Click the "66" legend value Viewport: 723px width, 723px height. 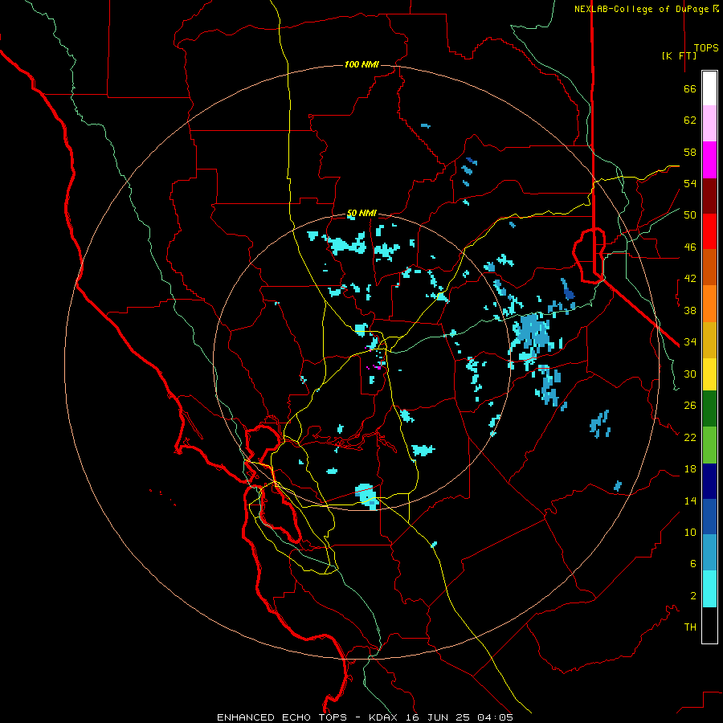click(690, 88)
